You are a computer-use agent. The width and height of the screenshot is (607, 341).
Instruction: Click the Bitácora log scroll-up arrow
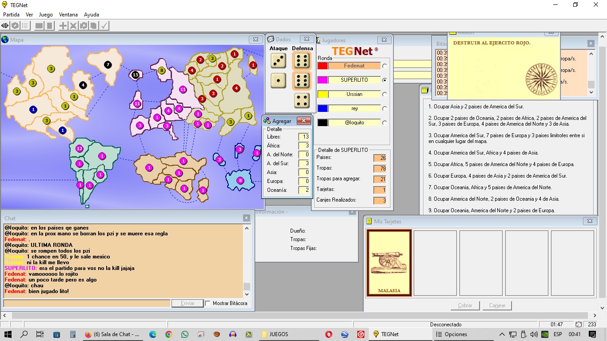pyautogui.click(x=591, y=54)
